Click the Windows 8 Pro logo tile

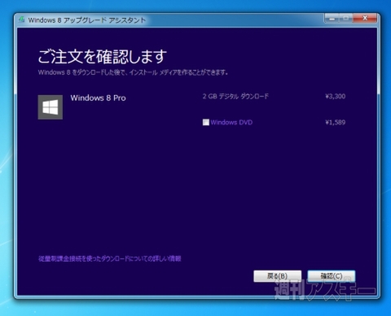point(51,107)
